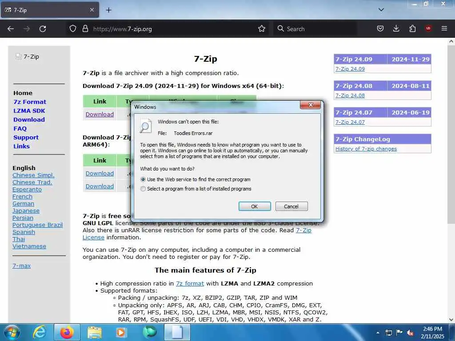The height and width of the screenshot is (341, 455).
Task: Open a new tab with the plus icon
Action: tap(108, 10)
